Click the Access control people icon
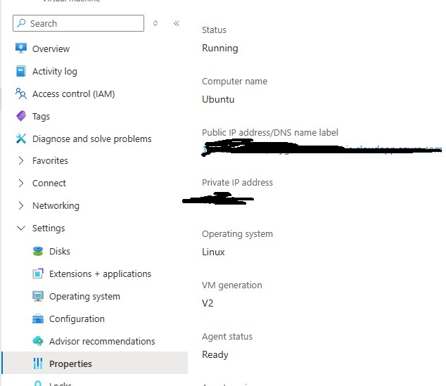Viewport: 446px width, 386px height. (21, 94)
